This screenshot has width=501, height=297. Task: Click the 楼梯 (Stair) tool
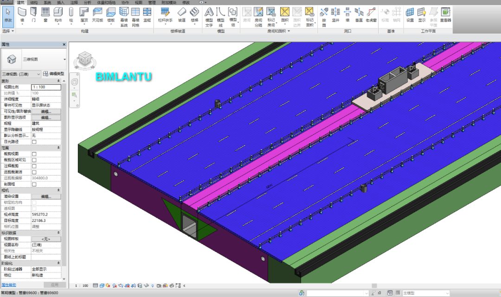(194, 15)
